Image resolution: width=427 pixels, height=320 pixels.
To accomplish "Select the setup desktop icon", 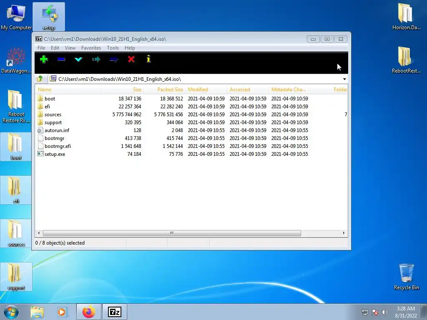I will (49, 17).
